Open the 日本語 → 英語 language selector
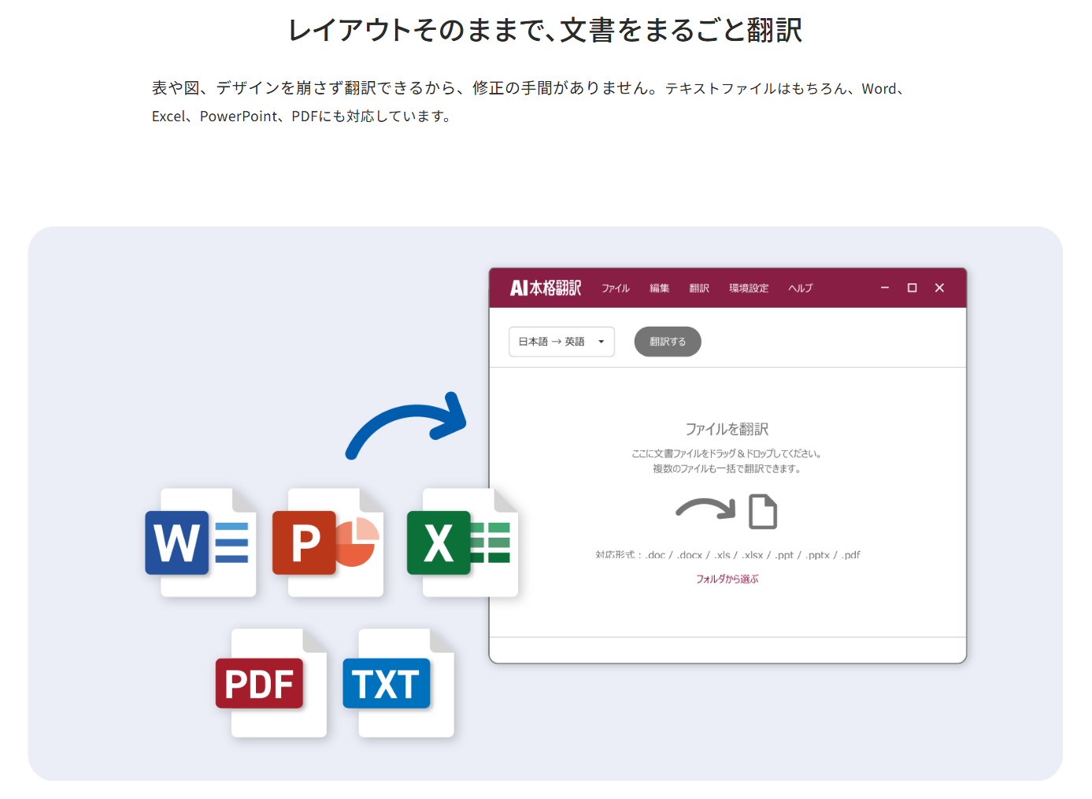The image size is (1092, 799). click(561, 341)
